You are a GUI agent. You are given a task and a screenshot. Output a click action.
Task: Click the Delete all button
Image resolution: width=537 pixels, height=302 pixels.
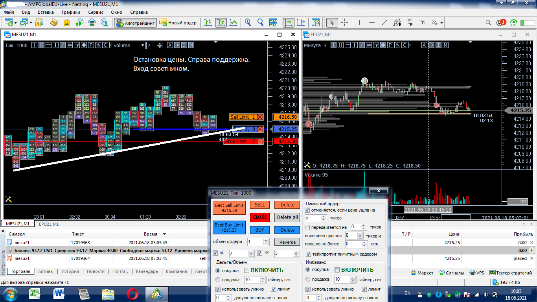[x=287, y=217]
